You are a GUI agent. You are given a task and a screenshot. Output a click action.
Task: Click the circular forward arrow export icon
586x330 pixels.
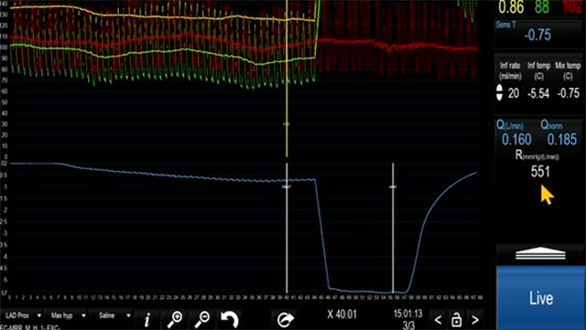point(286,320)
